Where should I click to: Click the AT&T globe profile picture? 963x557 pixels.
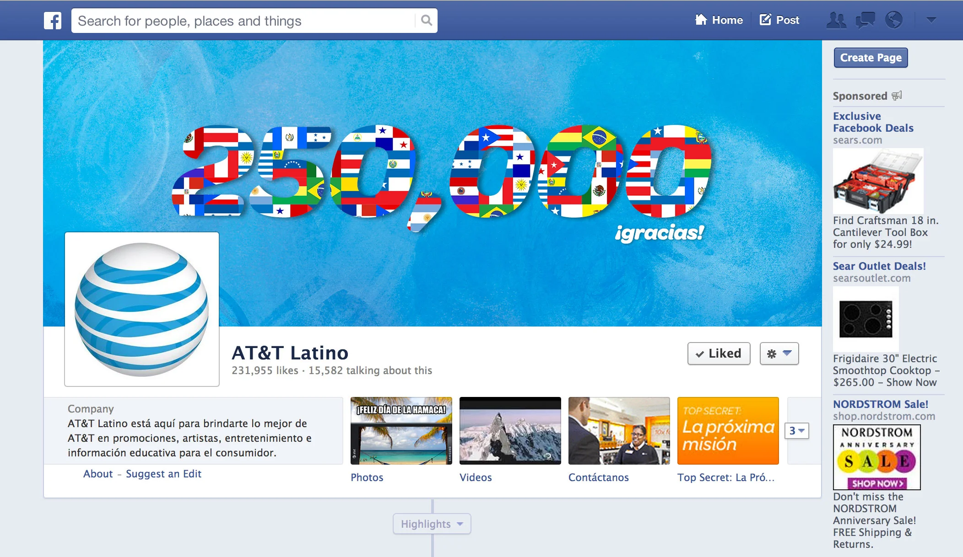142,310
